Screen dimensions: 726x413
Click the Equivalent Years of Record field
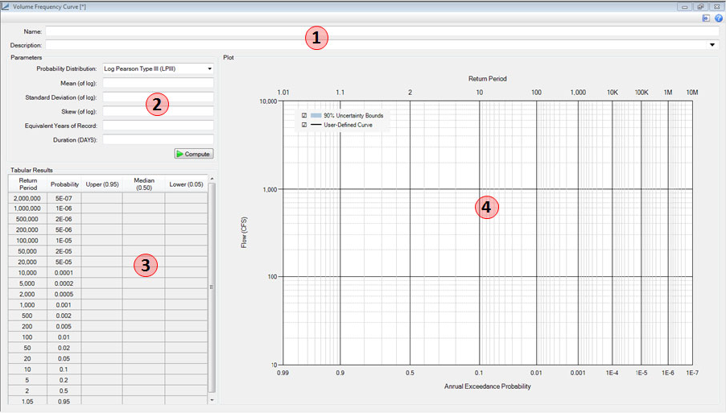(x=158, y=126)
